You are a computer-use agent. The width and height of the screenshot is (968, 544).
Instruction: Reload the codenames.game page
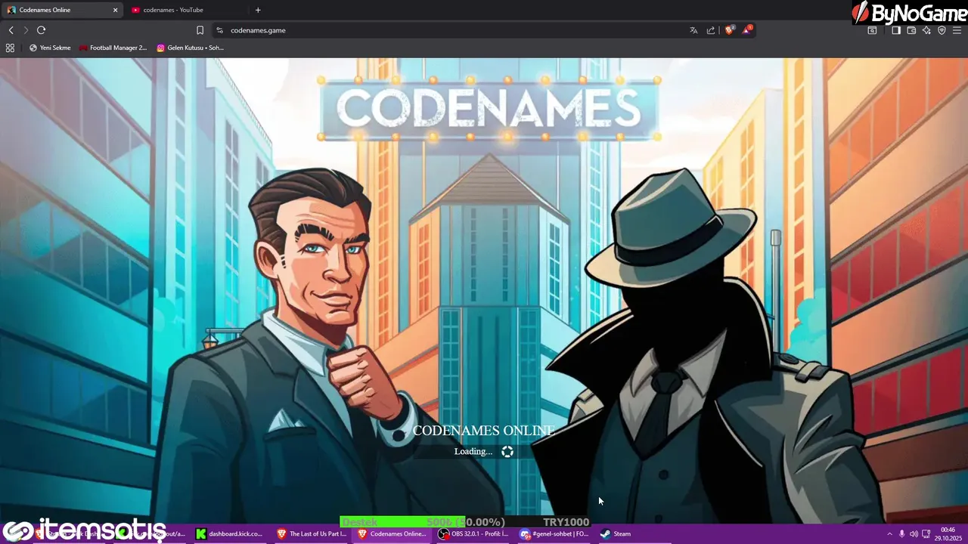click(41, 30)
